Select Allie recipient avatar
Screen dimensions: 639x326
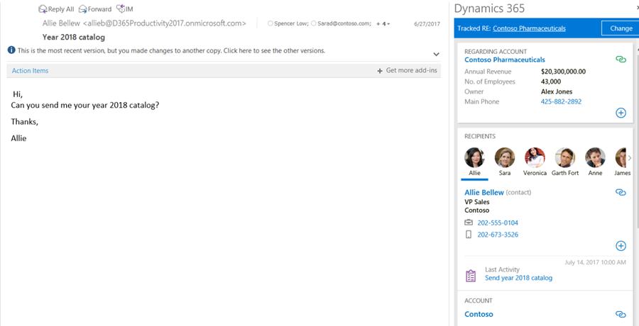pyautogui.click(x=474, y=158)
